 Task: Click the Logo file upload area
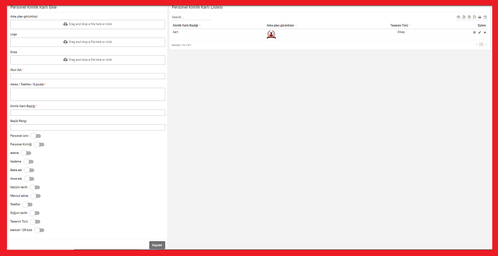coord(87,42)
